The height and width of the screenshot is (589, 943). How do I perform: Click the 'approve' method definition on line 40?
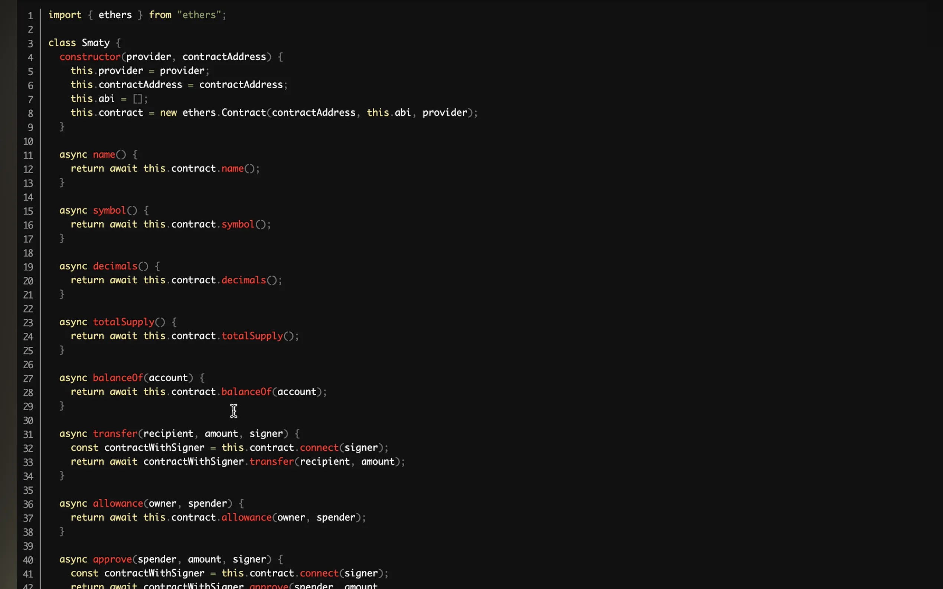[x=112, y=560]
